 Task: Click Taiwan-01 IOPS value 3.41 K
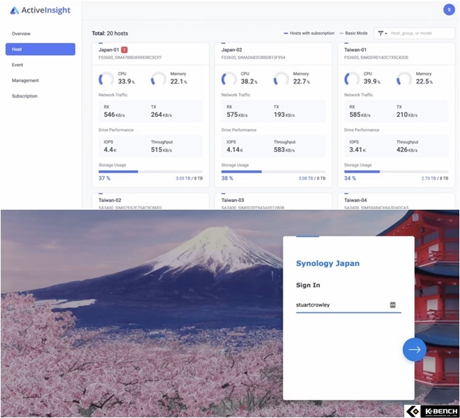point(358,150)
